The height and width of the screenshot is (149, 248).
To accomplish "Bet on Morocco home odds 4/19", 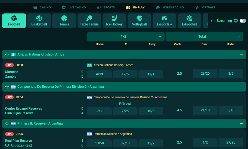I will click(99, 74).
